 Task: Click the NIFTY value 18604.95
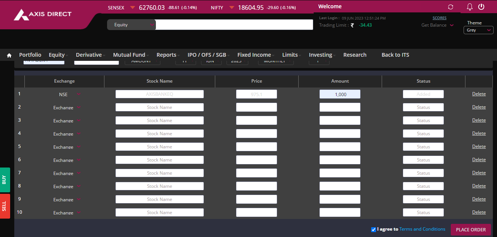click(251, 8)
